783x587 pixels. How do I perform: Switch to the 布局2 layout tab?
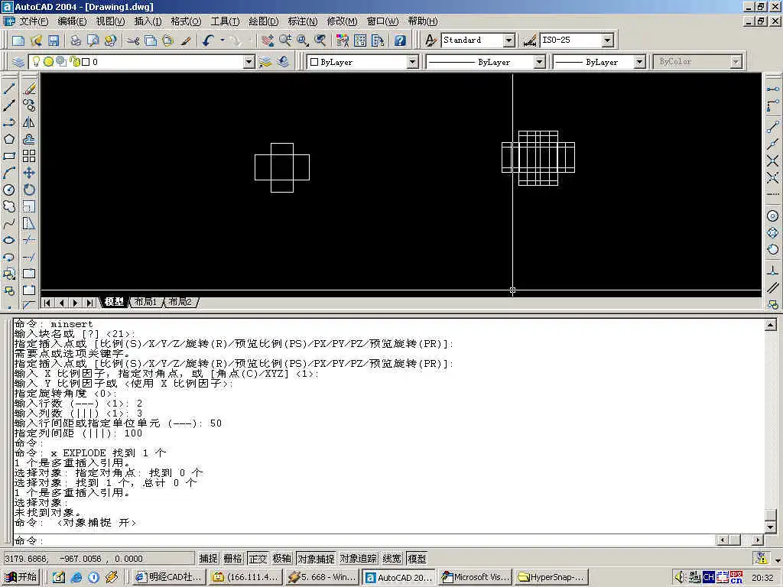(180, 302)
